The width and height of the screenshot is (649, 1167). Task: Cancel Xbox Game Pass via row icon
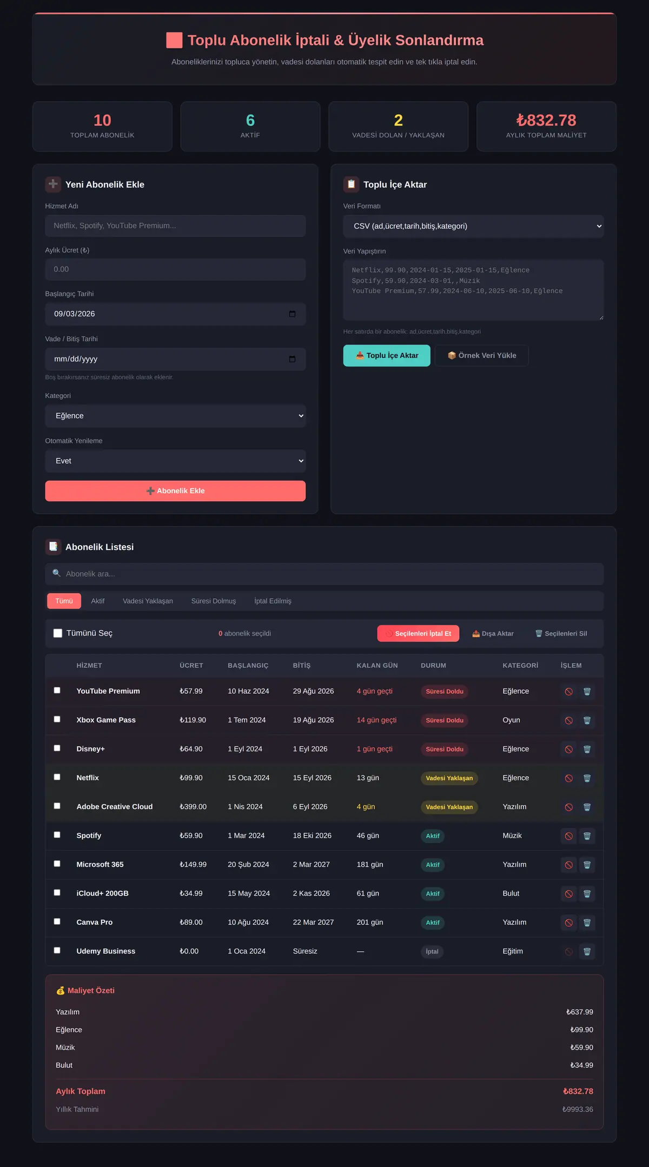pyautogui.click(x=568, y=720)
